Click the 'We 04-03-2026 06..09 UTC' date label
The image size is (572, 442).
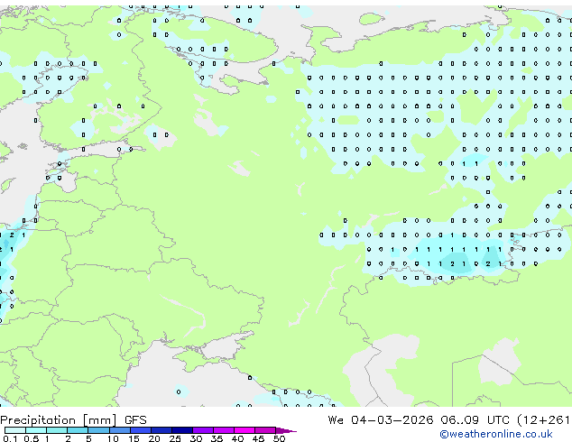coord(419,420)
